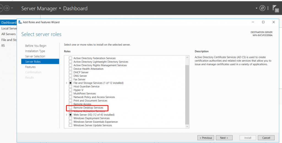The width and height of the screenshot is (282, 143).
Task: Expand the Web Server (IIS) node
Action: click(x=67, y=115)
